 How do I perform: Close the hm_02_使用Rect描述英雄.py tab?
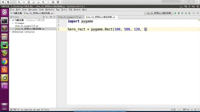click(117, 17)
